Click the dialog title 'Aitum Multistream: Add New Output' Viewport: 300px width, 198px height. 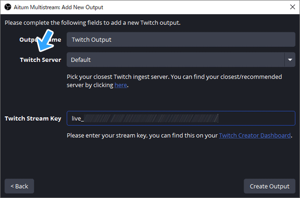point(58,7)
